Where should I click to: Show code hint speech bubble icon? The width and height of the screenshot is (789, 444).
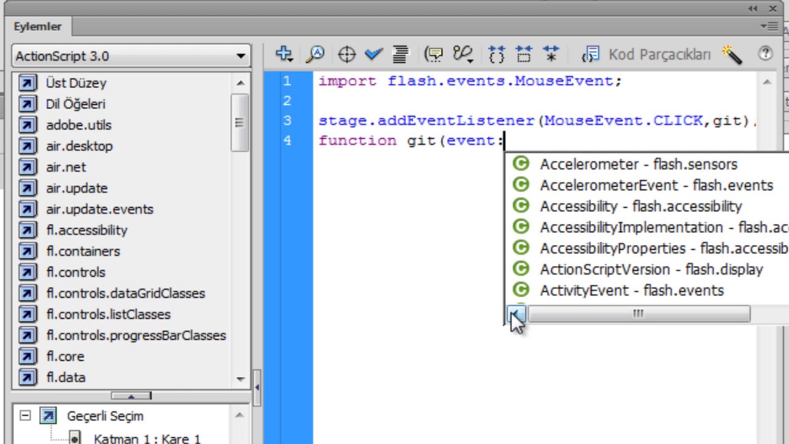(x=434, y=54)
